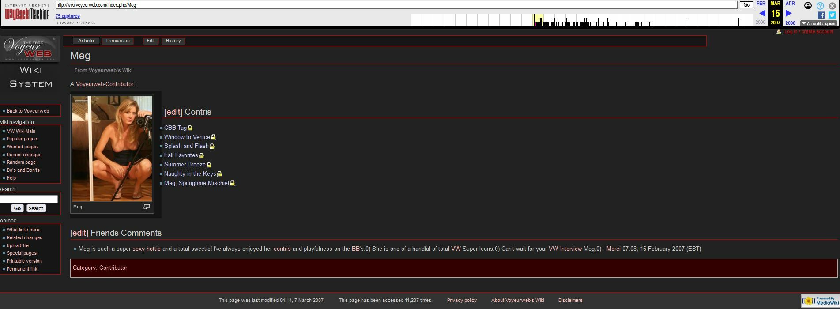Share capture on Facebook

[821, 15]
